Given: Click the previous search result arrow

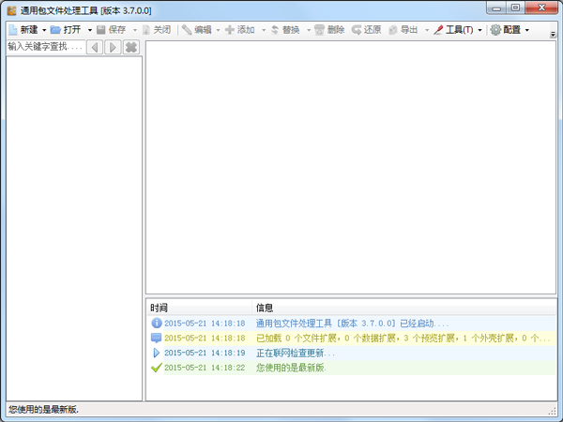Looking at the screenshot, I should 95,47.
